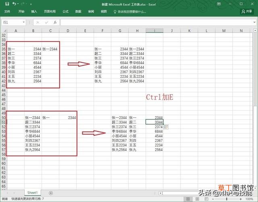The image size is (258, 202).
Task: Open the 文件 menu tab
Action: pyautogui.click(x=7, y=11)
